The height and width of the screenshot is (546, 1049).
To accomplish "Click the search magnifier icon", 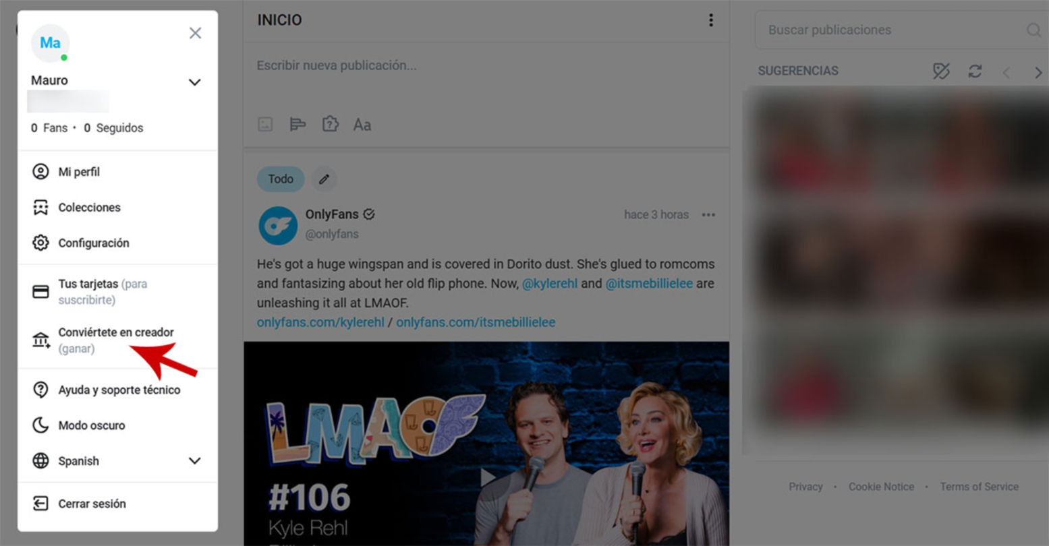I will pos(1033,30).
